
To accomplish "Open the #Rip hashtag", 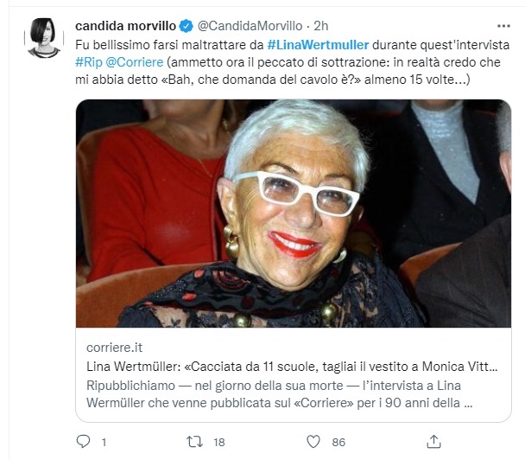I will click(89, 62).
